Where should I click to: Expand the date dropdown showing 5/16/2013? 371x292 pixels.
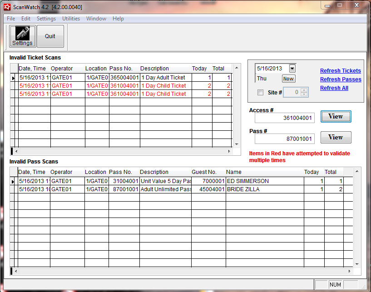(292, 69)
